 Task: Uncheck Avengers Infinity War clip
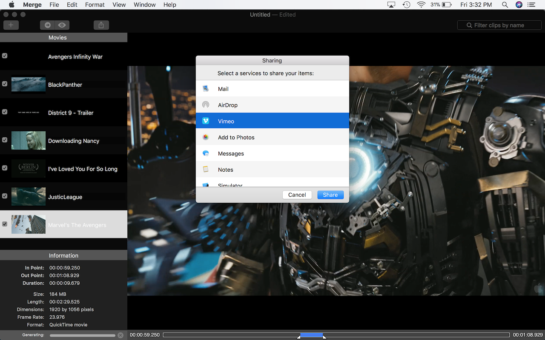pos(5,56)
